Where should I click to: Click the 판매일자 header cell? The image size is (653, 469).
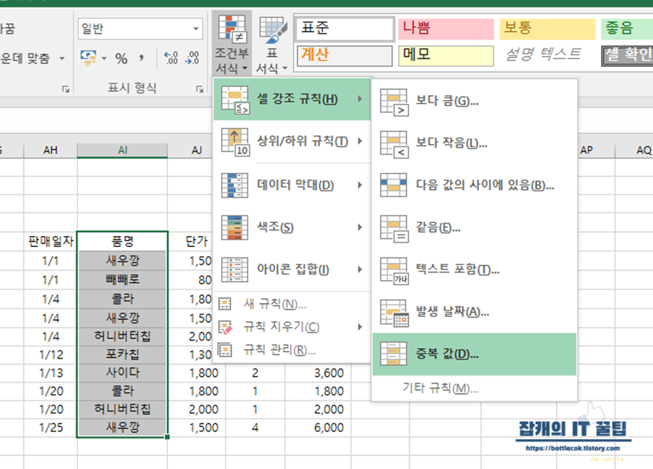pos(50,242)
